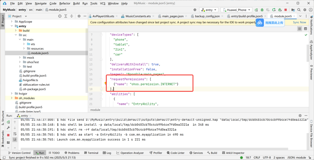
Task: Toggle scroll-to-end button in Run console
Action: [15, 139]
